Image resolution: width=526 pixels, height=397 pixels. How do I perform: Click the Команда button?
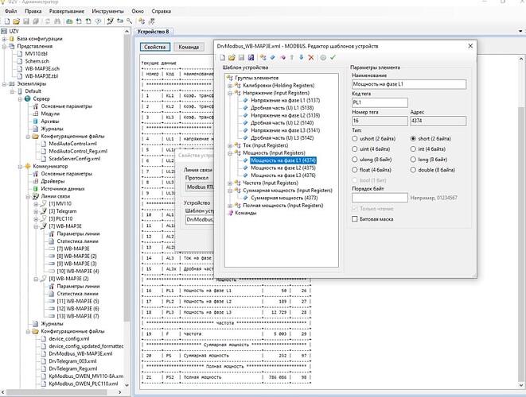[x=189, y=48]
